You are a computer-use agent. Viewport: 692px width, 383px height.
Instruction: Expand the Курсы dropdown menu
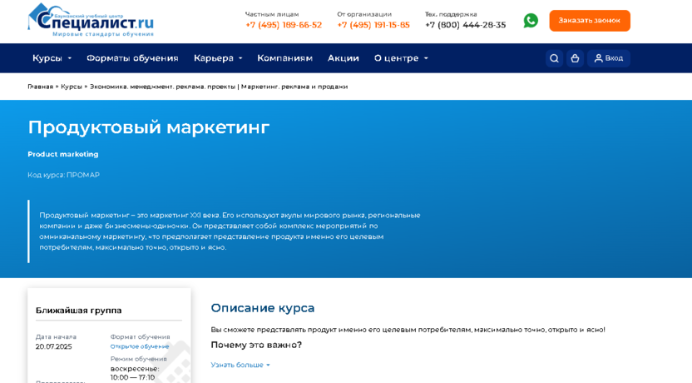click(x=52, y=58)
